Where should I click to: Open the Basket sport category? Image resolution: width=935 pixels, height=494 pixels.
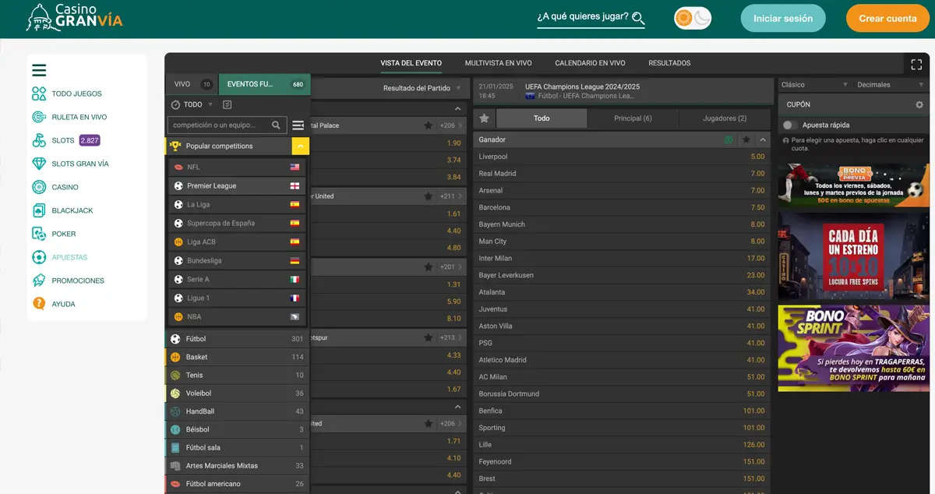click(237, 357)
